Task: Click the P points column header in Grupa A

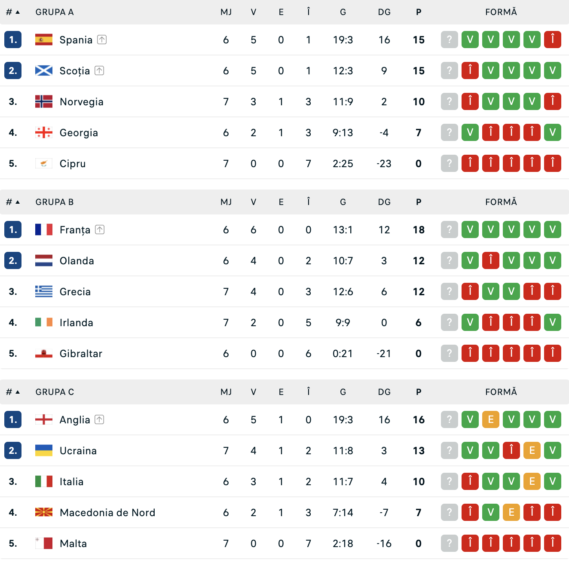Action: (x=419, y=12)
